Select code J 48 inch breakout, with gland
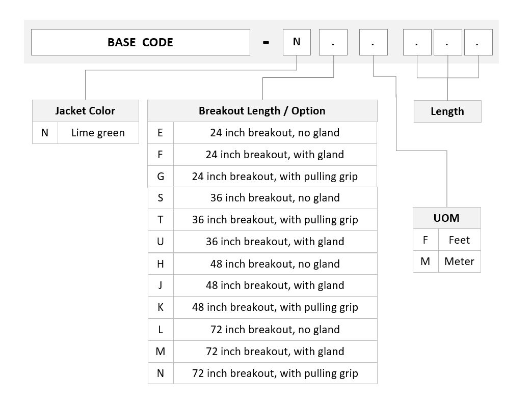 [262, 285]
